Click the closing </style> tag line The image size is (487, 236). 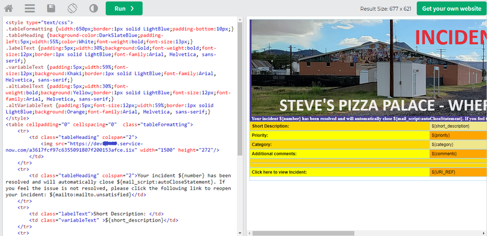[17, 118]
